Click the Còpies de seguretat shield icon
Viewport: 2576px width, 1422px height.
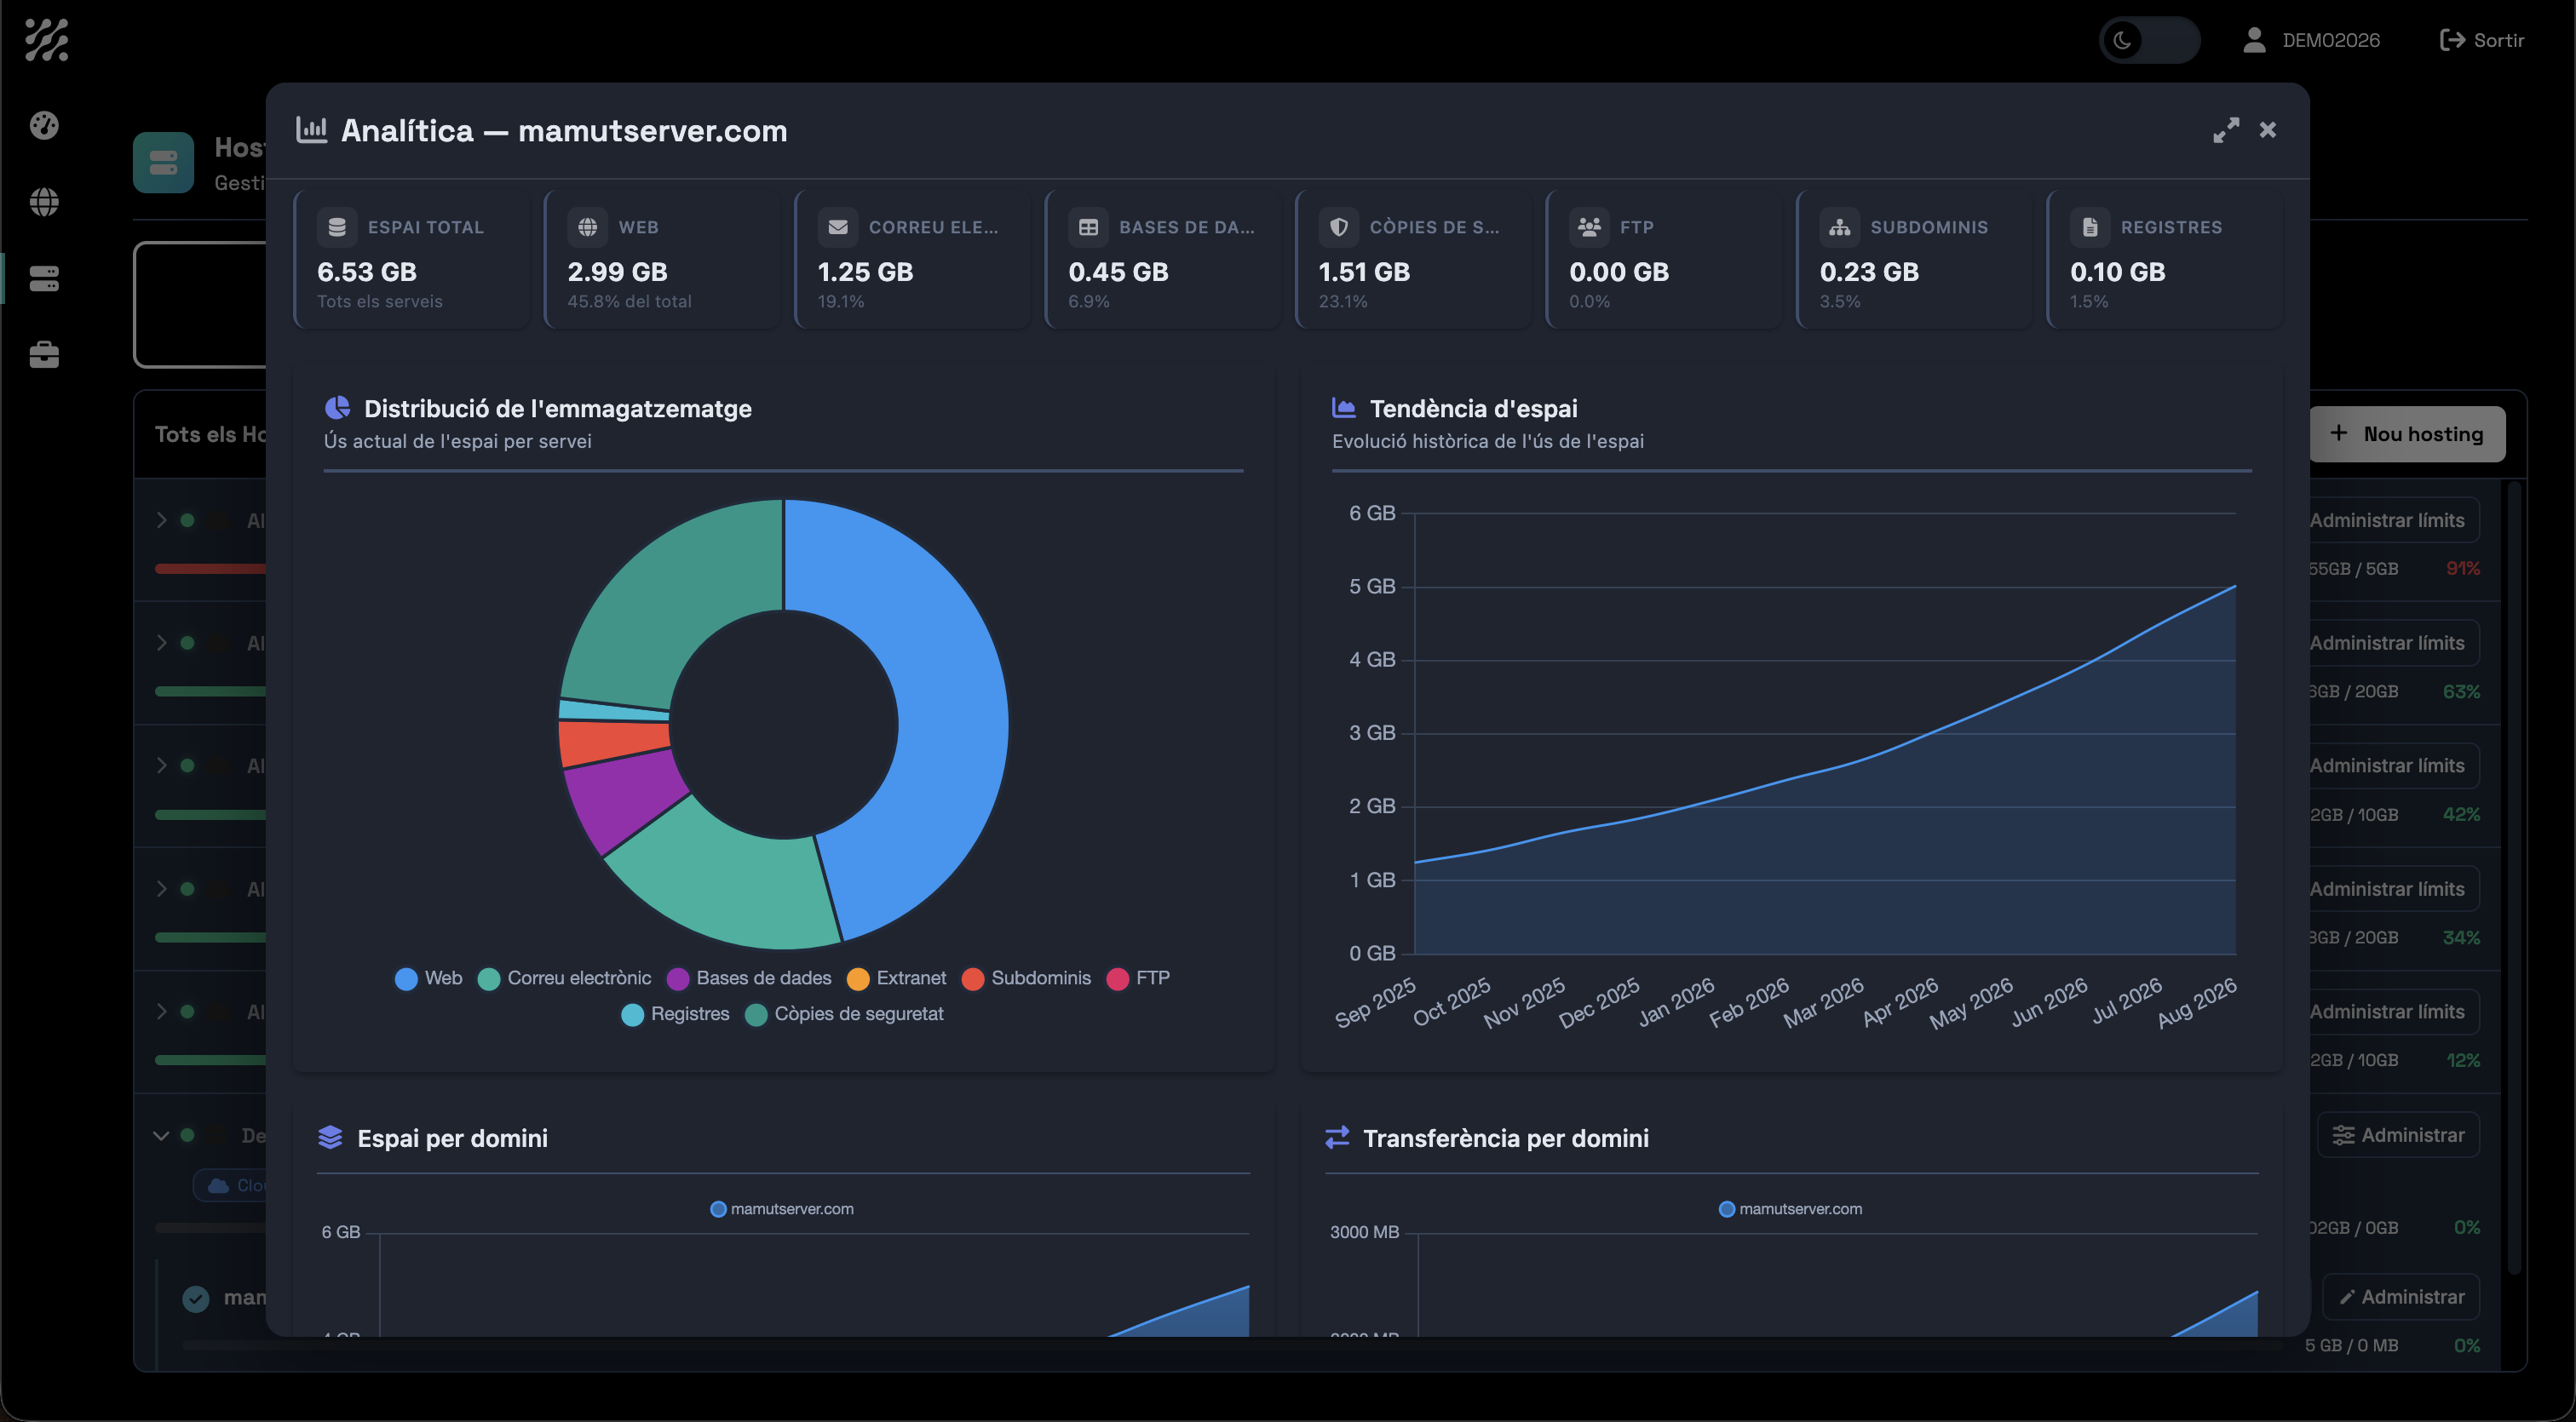1339,226
